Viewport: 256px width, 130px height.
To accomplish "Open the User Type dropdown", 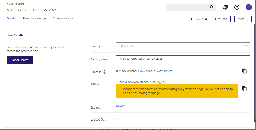I will pos(183,46).
